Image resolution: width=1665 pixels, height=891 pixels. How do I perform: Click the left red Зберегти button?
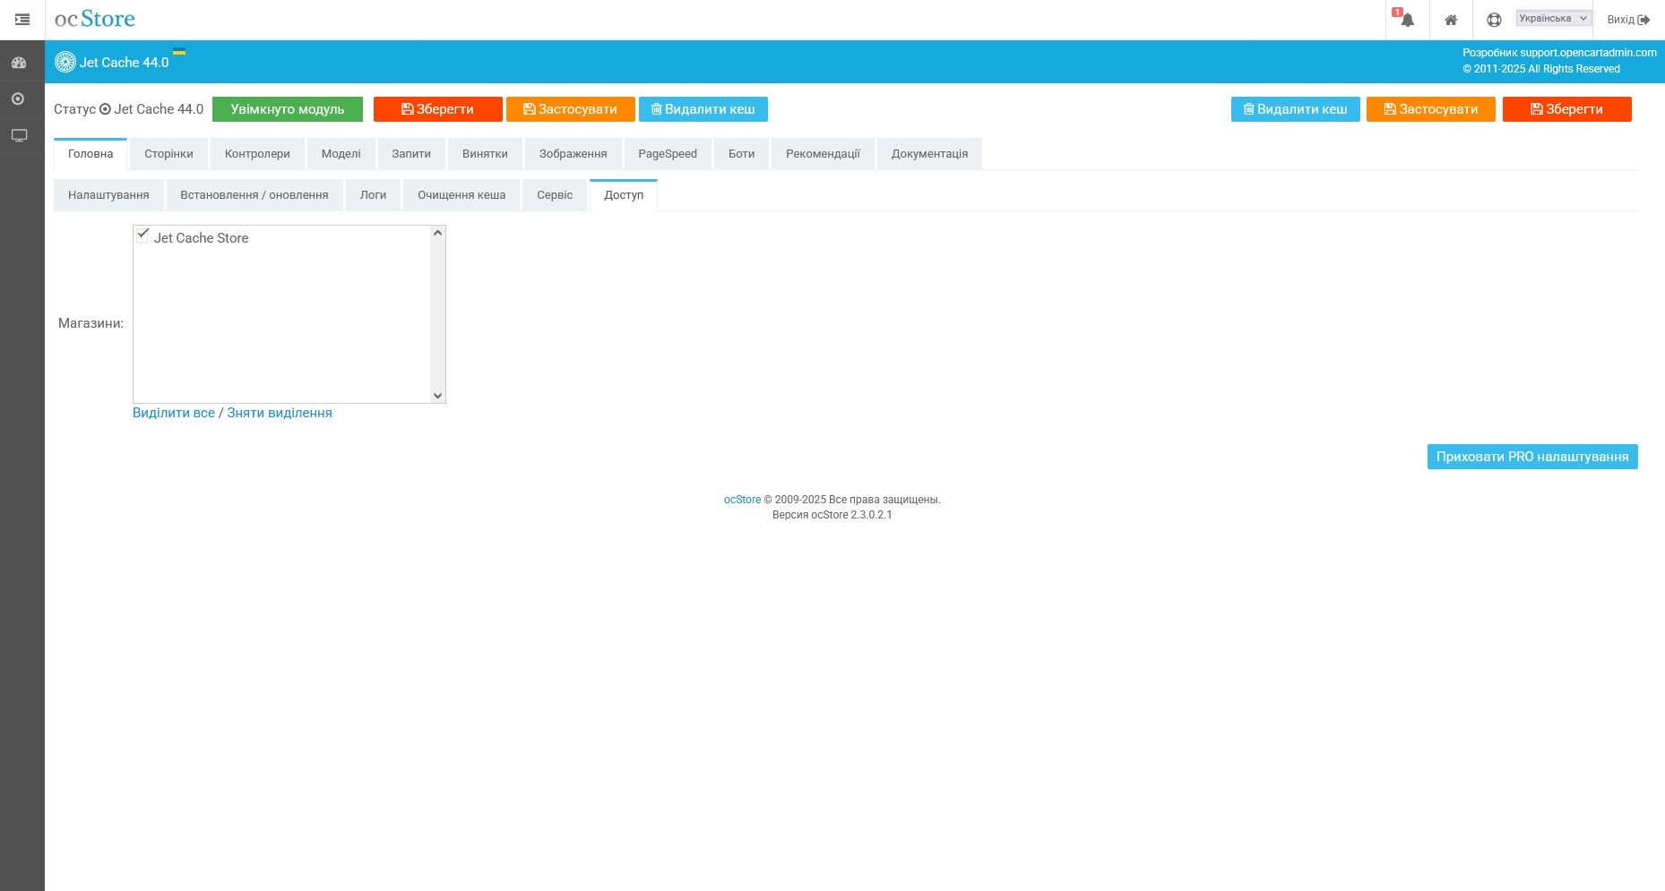tap(437, 109)
